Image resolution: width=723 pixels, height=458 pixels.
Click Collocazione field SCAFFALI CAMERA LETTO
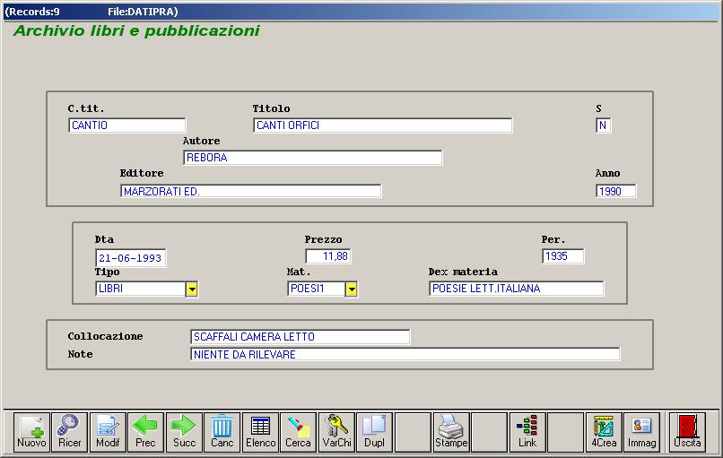(x=300, y=337)
